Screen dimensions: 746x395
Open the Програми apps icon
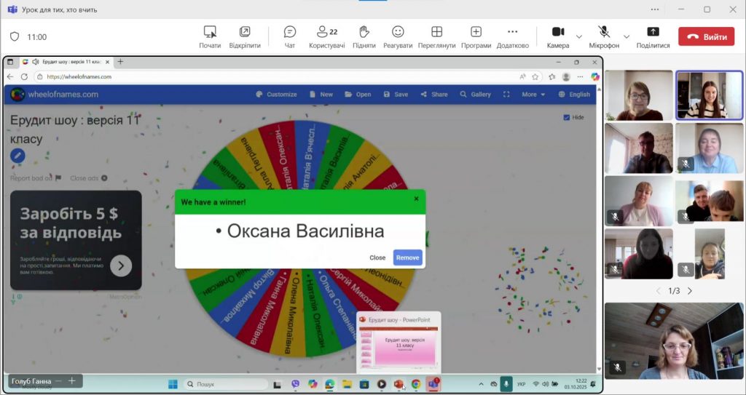(x=476, y=32)
